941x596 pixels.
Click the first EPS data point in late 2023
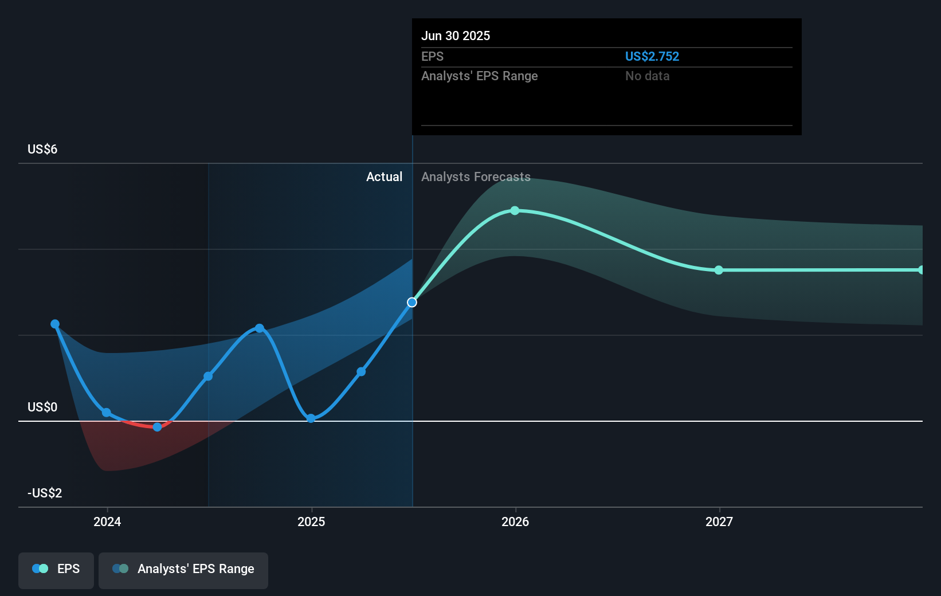55,324
